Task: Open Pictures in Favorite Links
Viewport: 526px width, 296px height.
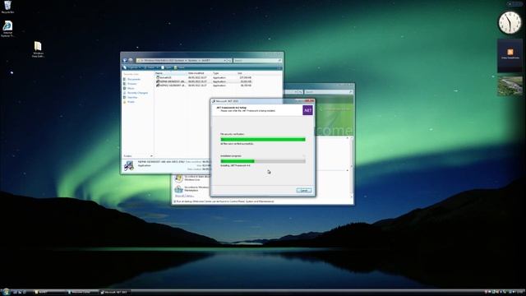Action: point(130,84)
